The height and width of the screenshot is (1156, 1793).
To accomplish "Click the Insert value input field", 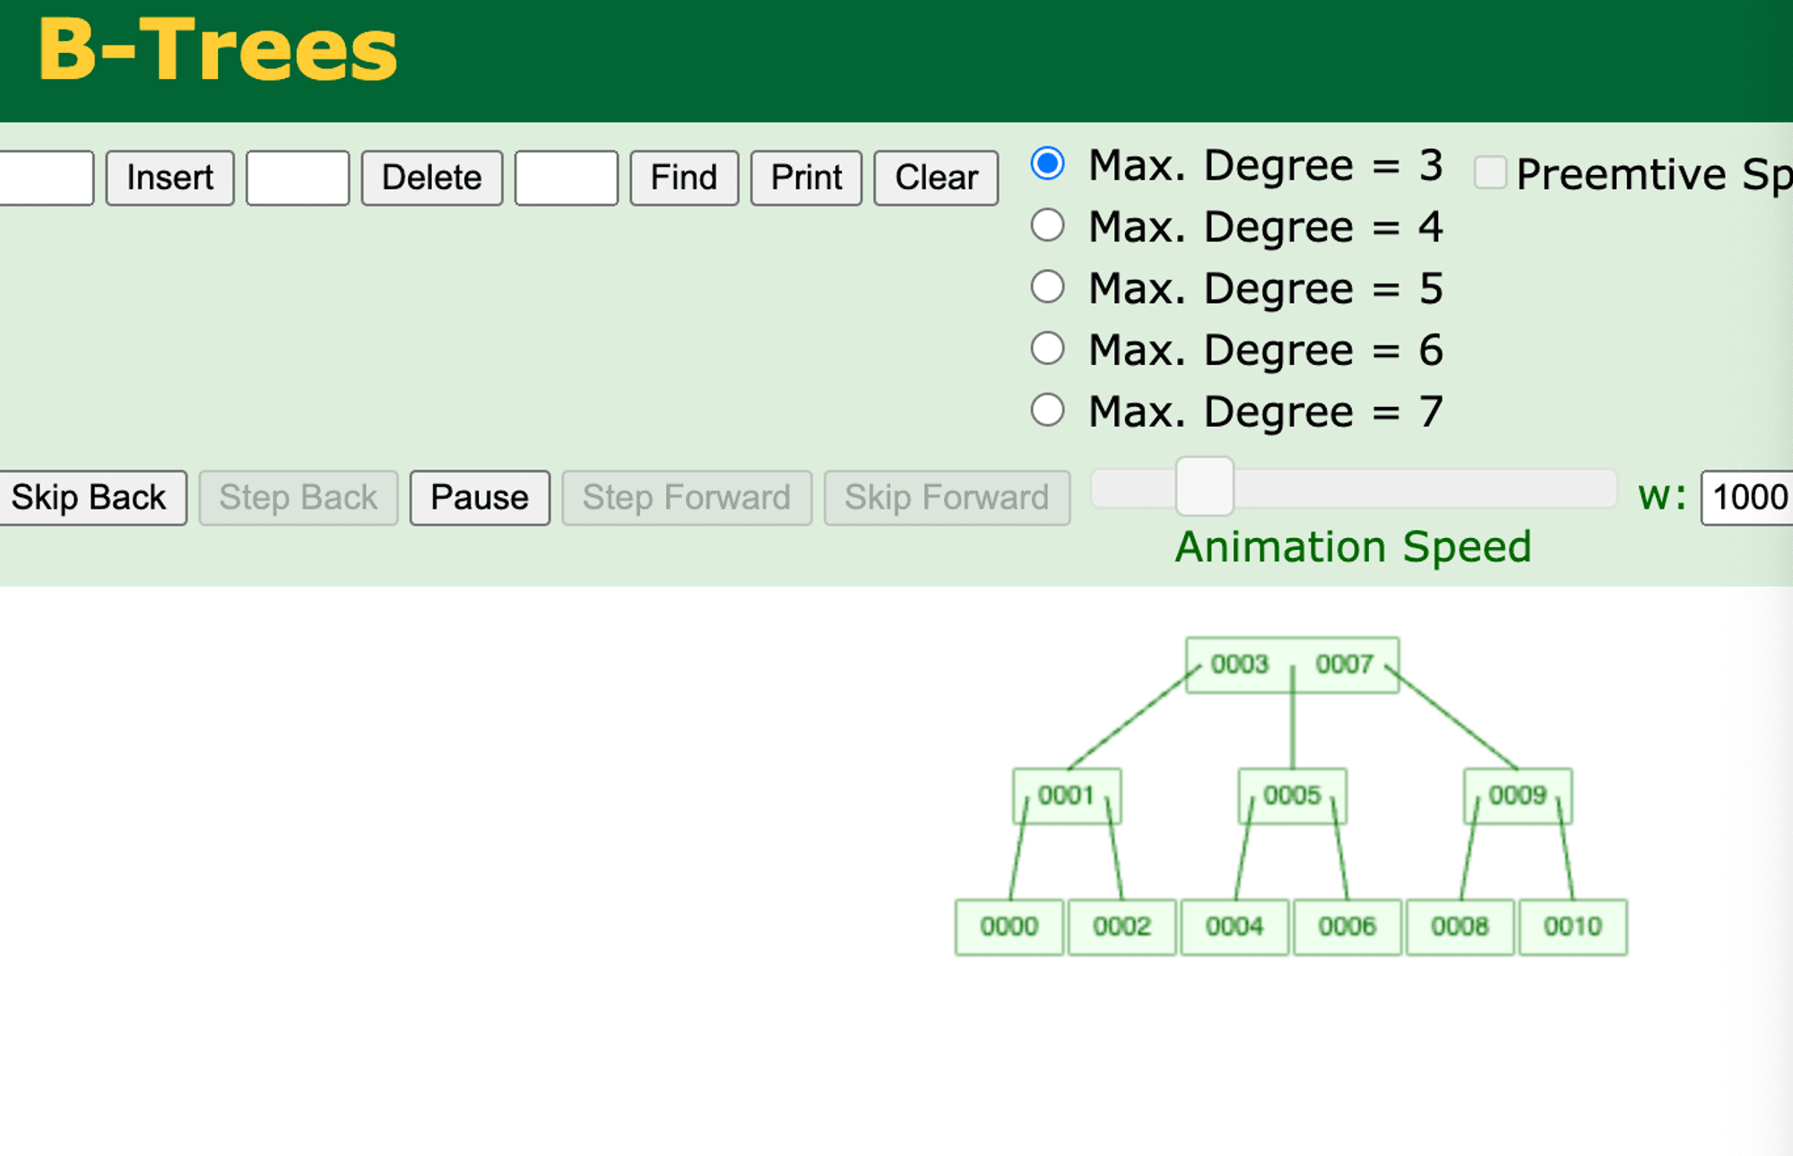I will click(x=48, y=177).
